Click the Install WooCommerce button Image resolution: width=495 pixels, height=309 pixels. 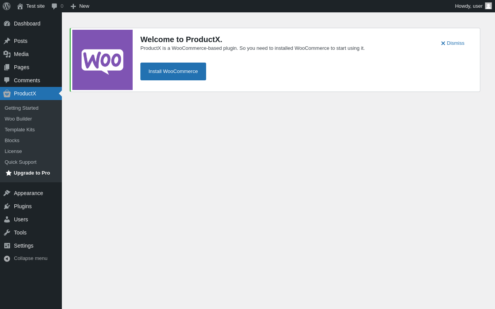pos(173,71)
